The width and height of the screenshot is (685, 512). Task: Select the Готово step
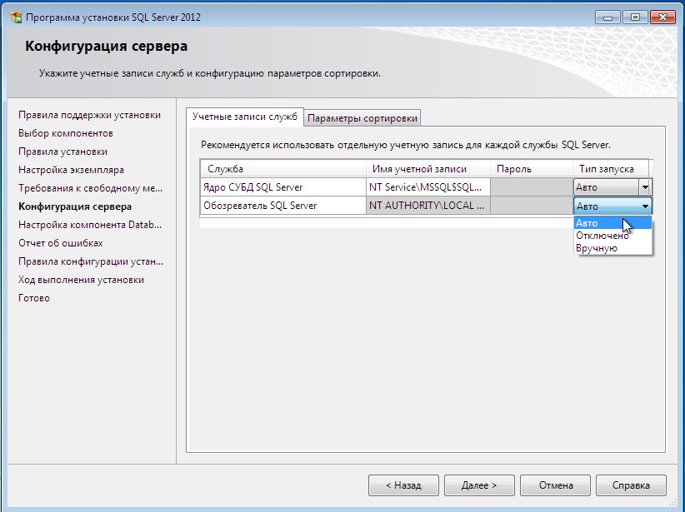point(34,298)
